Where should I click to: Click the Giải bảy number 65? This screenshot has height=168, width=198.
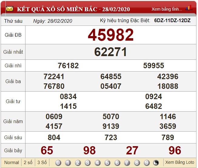coord(47,150)
